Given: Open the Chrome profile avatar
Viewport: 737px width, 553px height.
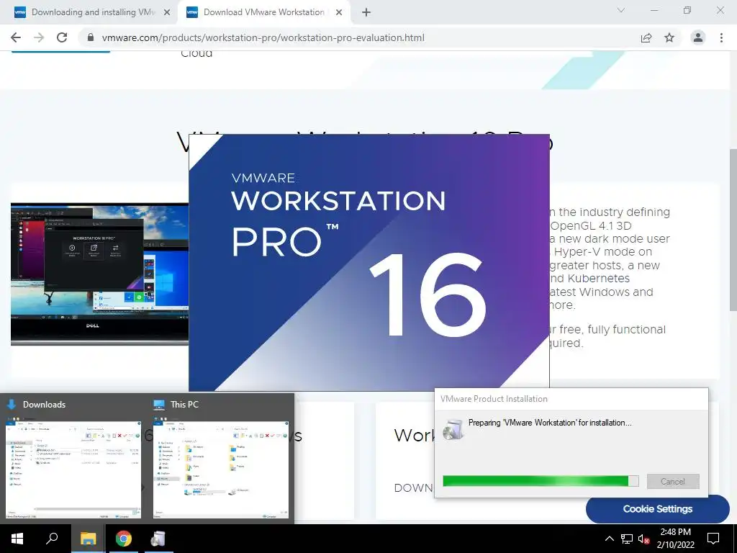Looking at the screenshot, I should point(698,37).
